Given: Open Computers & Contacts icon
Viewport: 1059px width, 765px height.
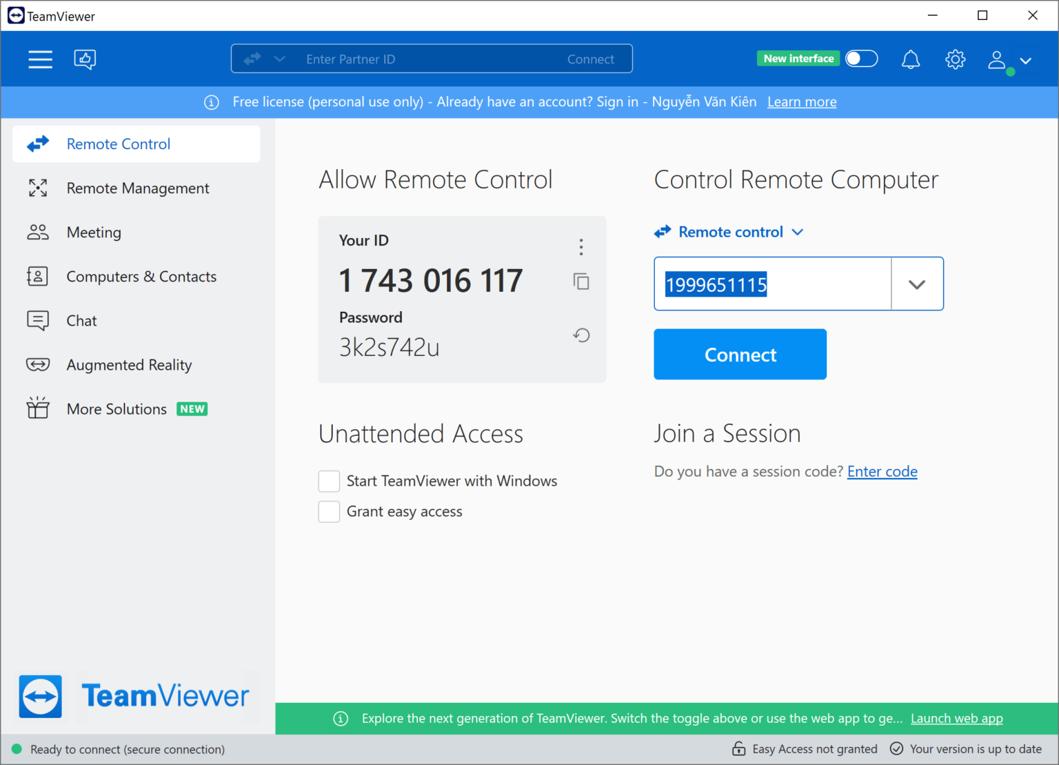Looking at the screenshot, I should tap(38, 276).
